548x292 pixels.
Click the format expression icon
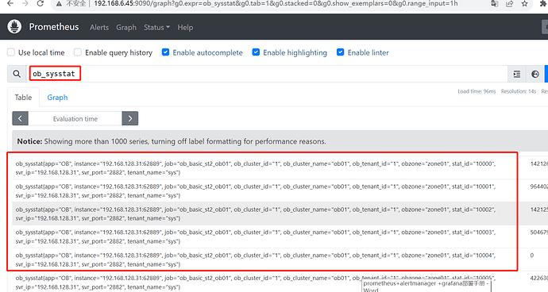pyautogui.click(x=517, y=74)
